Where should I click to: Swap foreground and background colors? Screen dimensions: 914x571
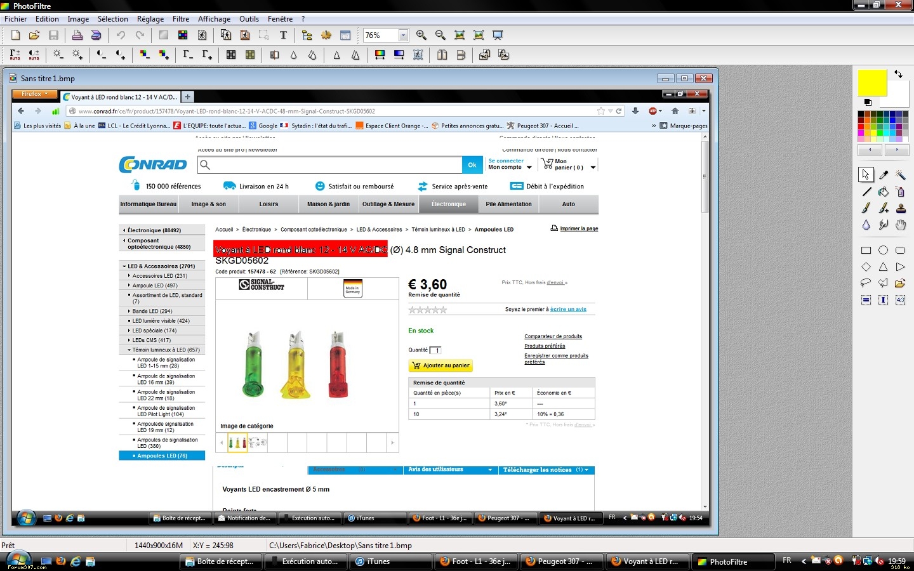898,74
